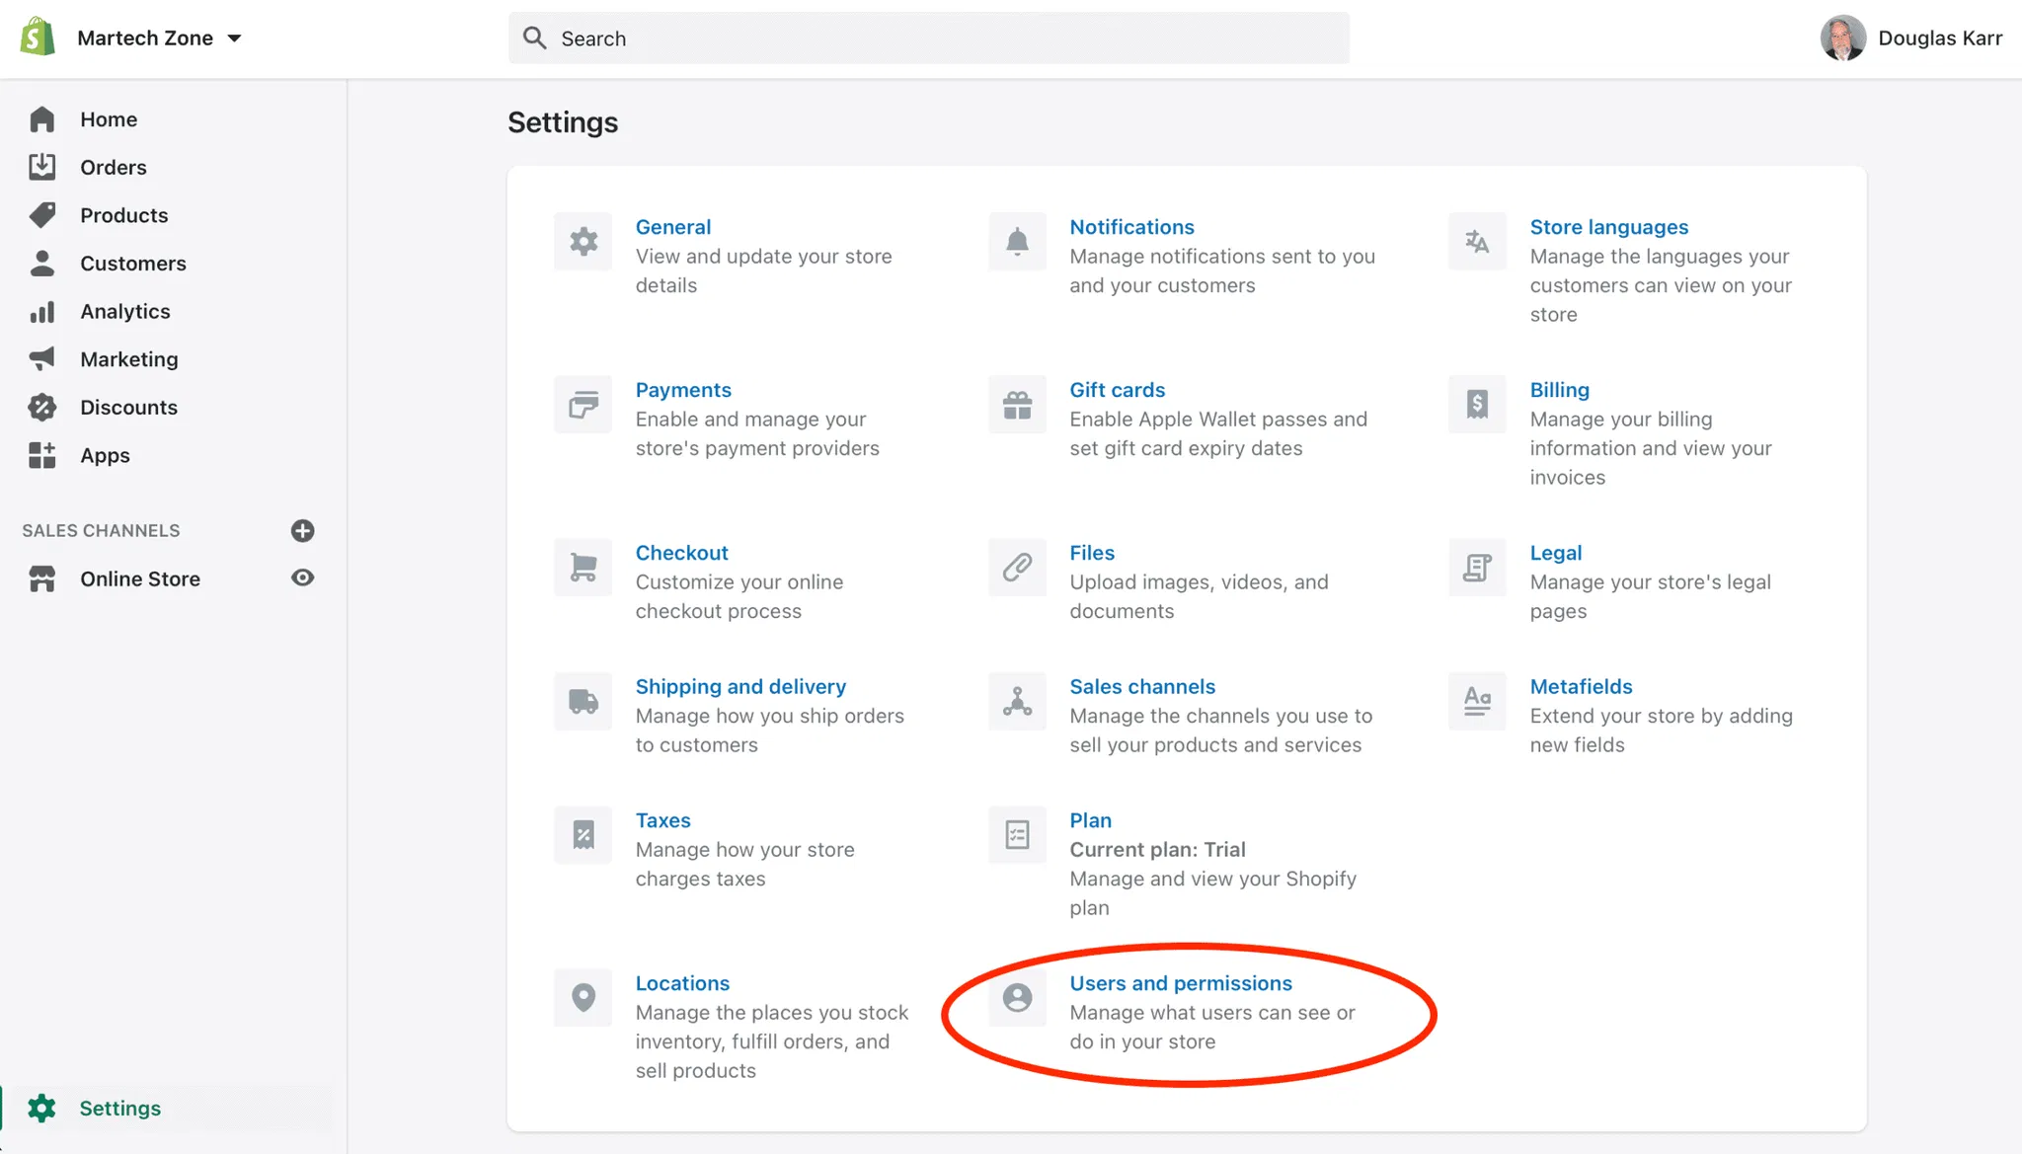Viewport: 2022px width, 1154px height.
Task: Click the Taxes percent receipt icon
Action: 583,835
